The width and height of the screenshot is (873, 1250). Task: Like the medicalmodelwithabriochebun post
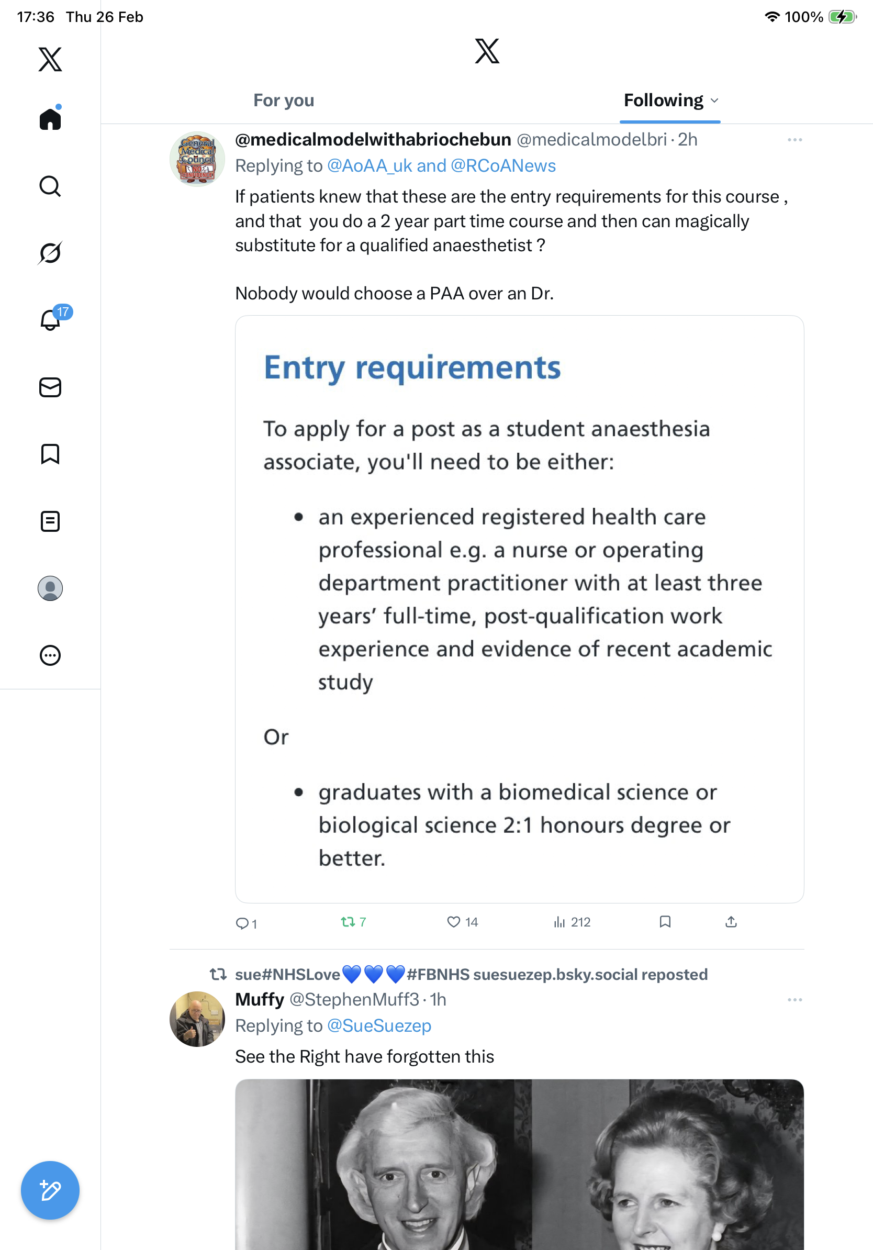453,922
